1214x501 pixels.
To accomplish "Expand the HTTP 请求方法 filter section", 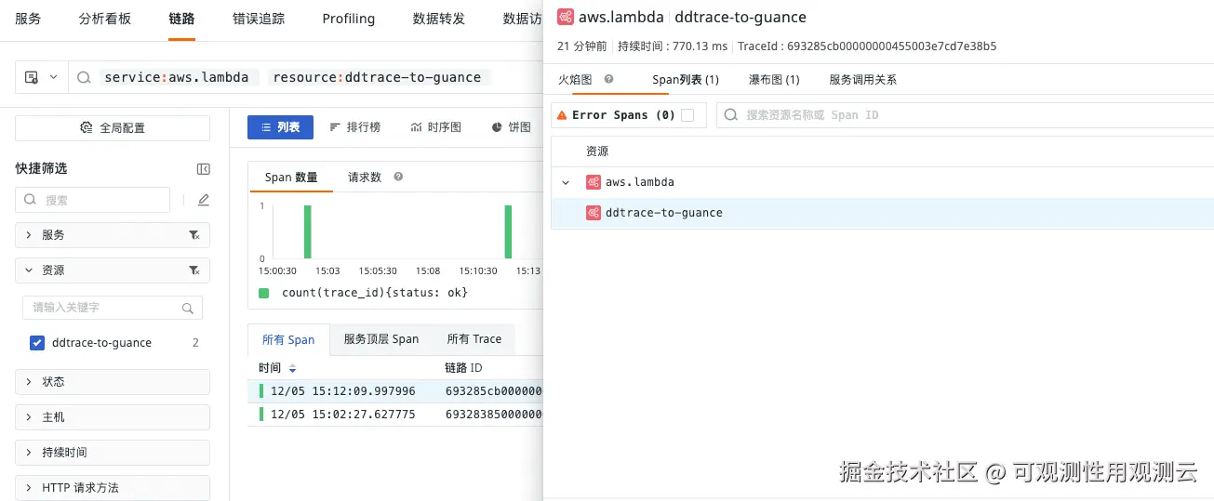I will [113, 488].
